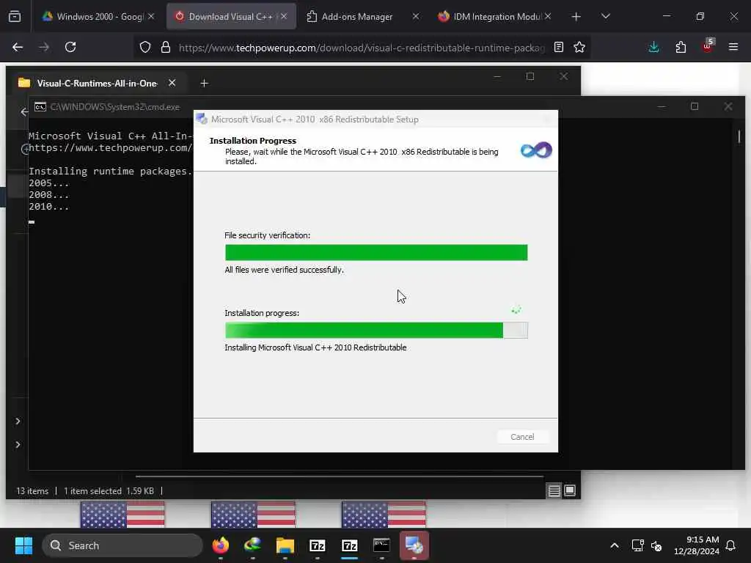Open the Firefox downloads panel

point(653,47)
